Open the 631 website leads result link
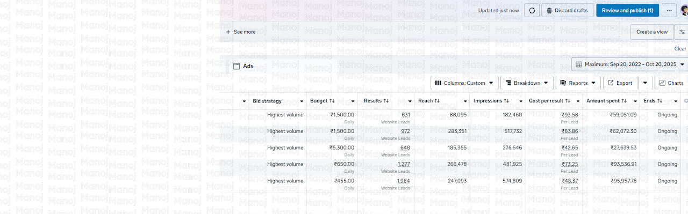Screen dimensions: 688x214 (406, 115)
